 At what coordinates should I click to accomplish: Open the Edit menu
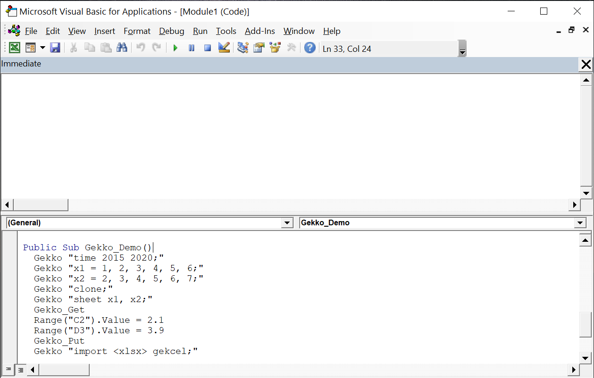(53, 31)
